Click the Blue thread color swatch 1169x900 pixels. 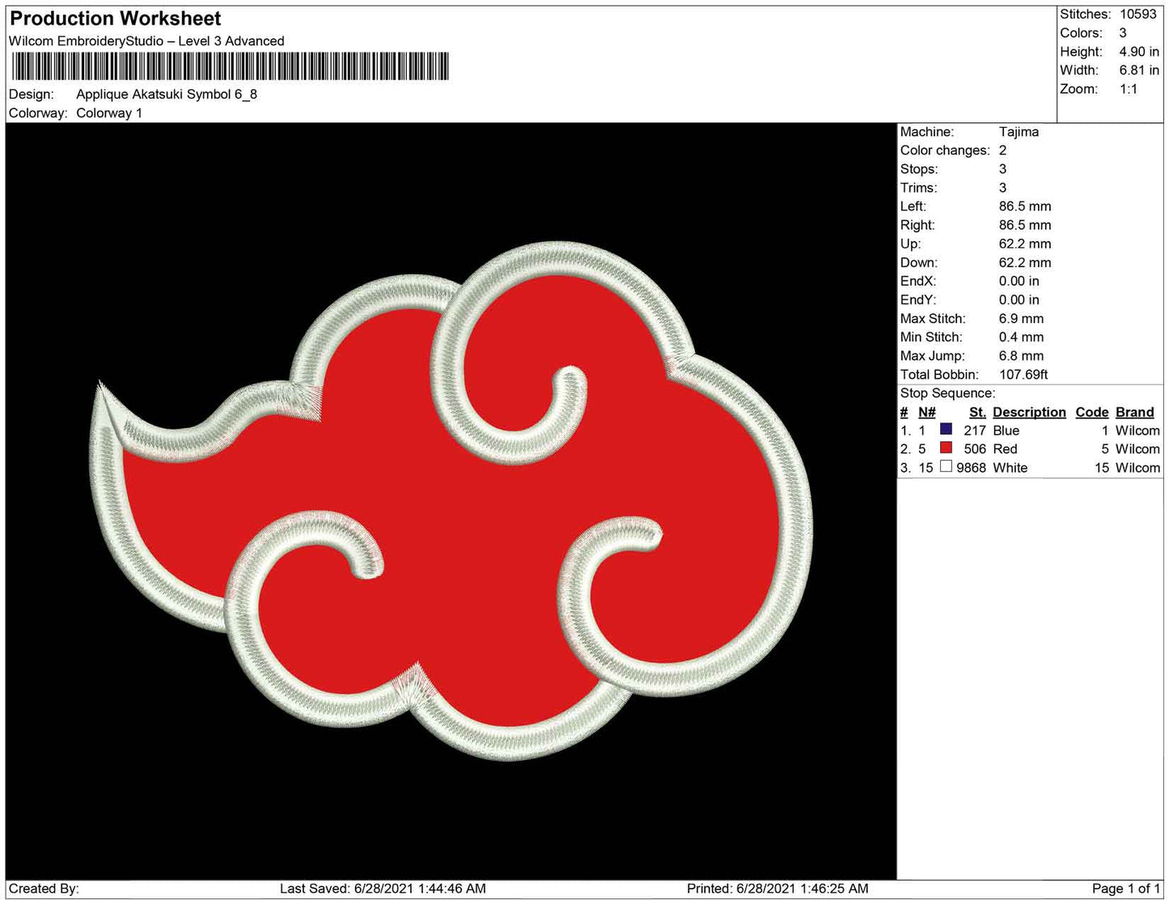pos(946,429)
